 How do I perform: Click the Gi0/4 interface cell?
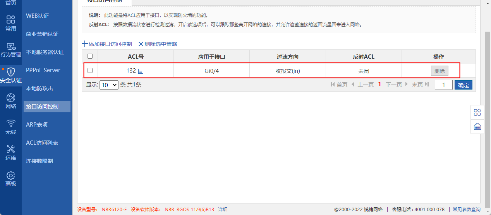[212, 71]
